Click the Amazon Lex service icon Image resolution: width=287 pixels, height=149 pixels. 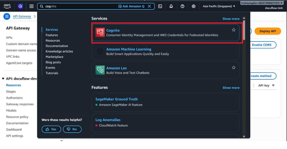[x=100, y=70]
